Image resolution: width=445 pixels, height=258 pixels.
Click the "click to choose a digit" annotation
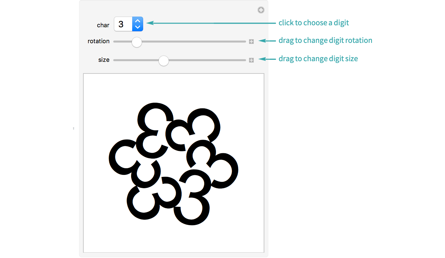pyautogui.click(x=313, y=23)
